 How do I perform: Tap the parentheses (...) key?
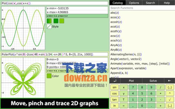pos(170,87)
